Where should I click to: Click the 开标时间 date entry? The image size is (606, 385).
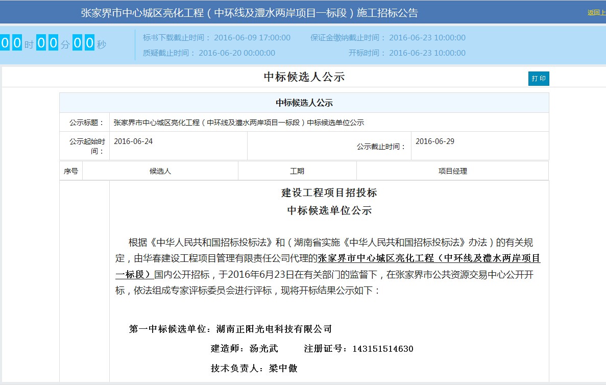pyautogui.click(x=407, y=53)
